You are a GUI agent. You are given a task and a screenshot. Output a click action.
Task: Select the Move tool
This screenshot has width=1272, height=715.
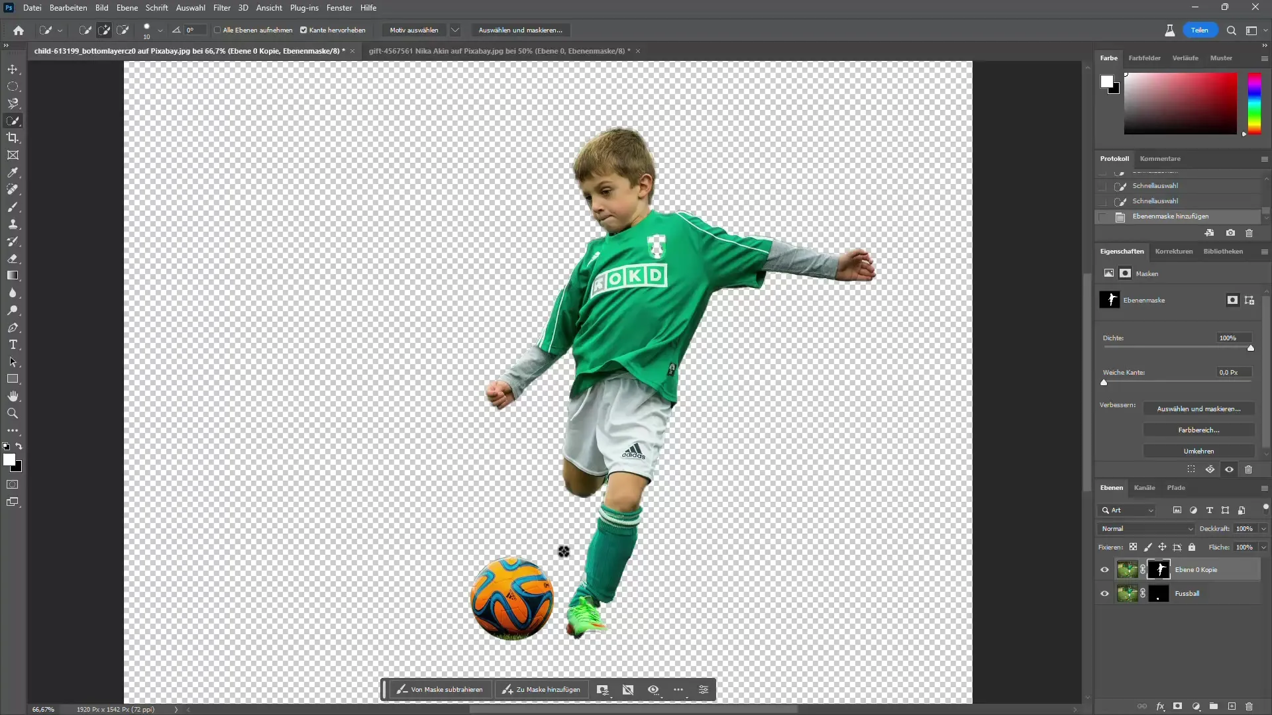pyautogui.click(x=13, y=70)
